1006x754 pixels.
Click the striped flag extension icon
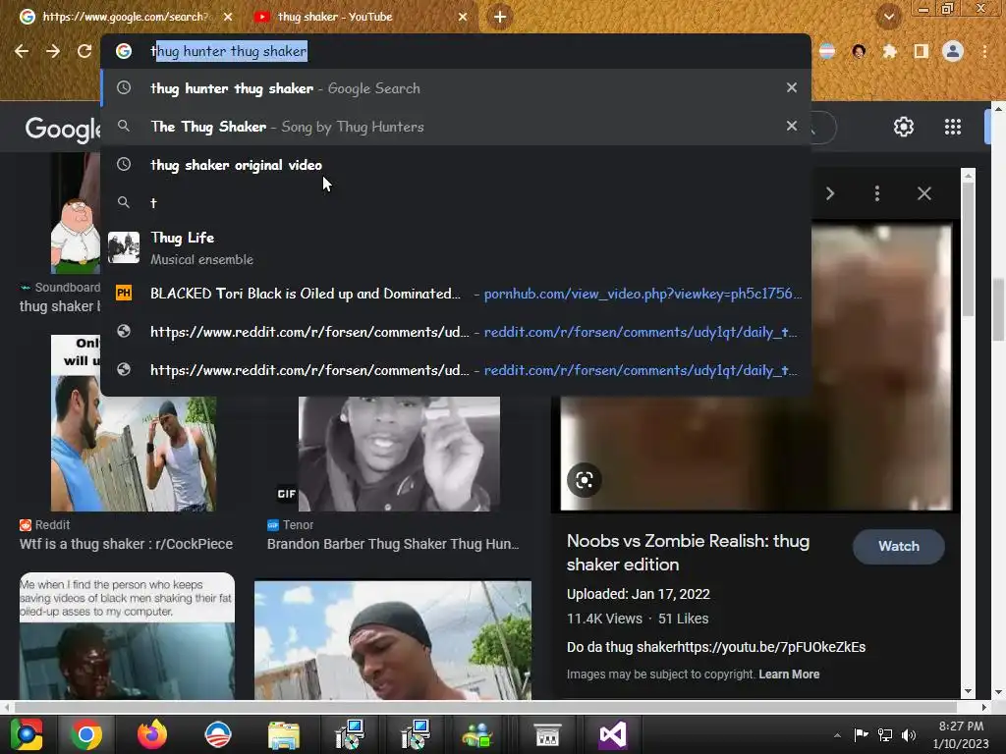pos(827,51)
